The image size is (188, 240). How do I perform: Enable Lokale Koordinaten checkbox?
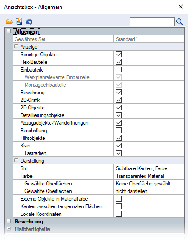(x=119, y=214)
